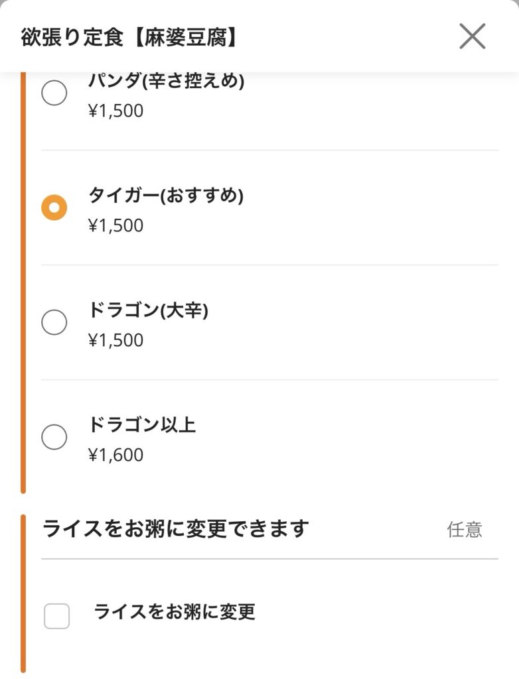Image resolution: width=519 pixels, height=679 pixels.
Task: Tap the パンダ(辛さ控えめ) option label
Action: click(x=167, y=82)
